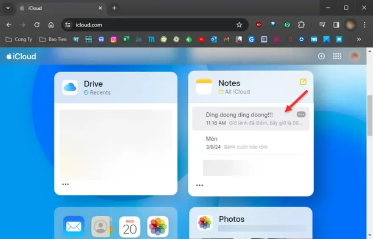Open the Gmail bookmark
The image size is (373, 239).
point(226,39)
